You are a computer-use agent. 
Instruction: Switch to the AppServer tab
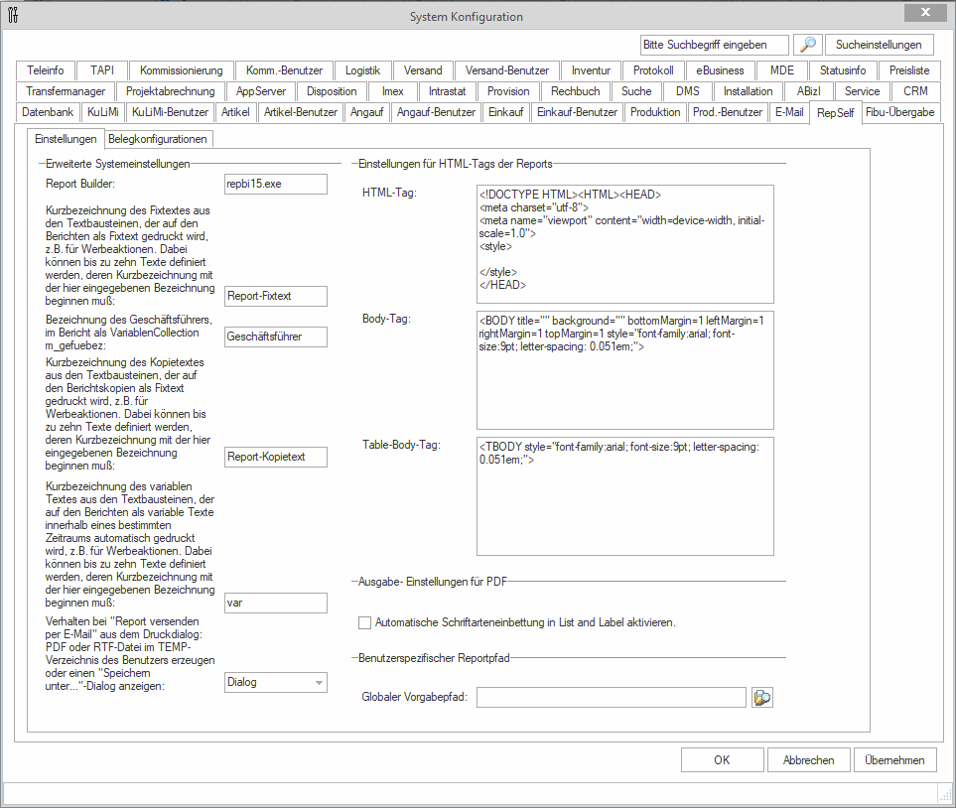point(261,91)
